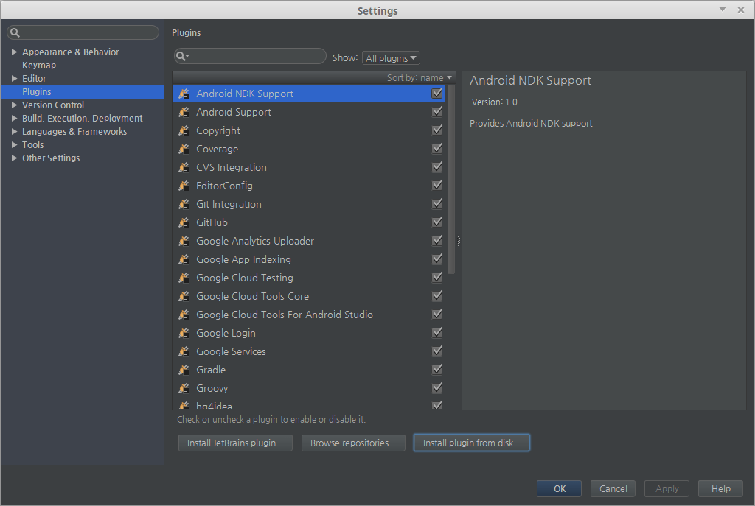Uncheck the Google Login plugin checkbox
Viewport: 755px width, 506px height.
[436, 332]
